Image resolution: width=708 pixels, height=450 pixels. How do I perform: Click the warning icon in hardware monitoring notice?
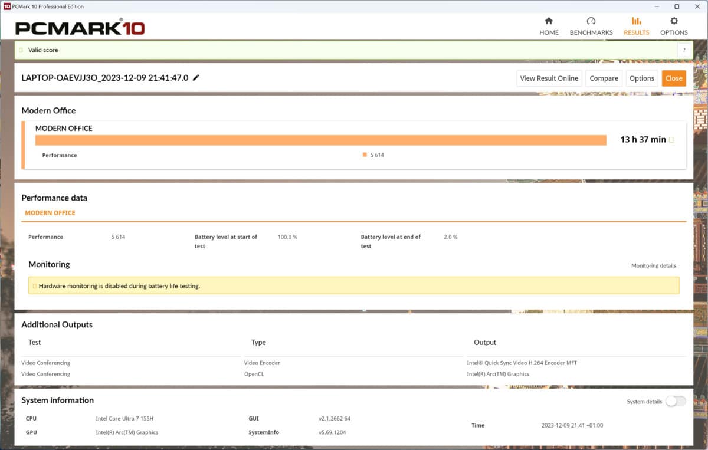coord(34,286)
